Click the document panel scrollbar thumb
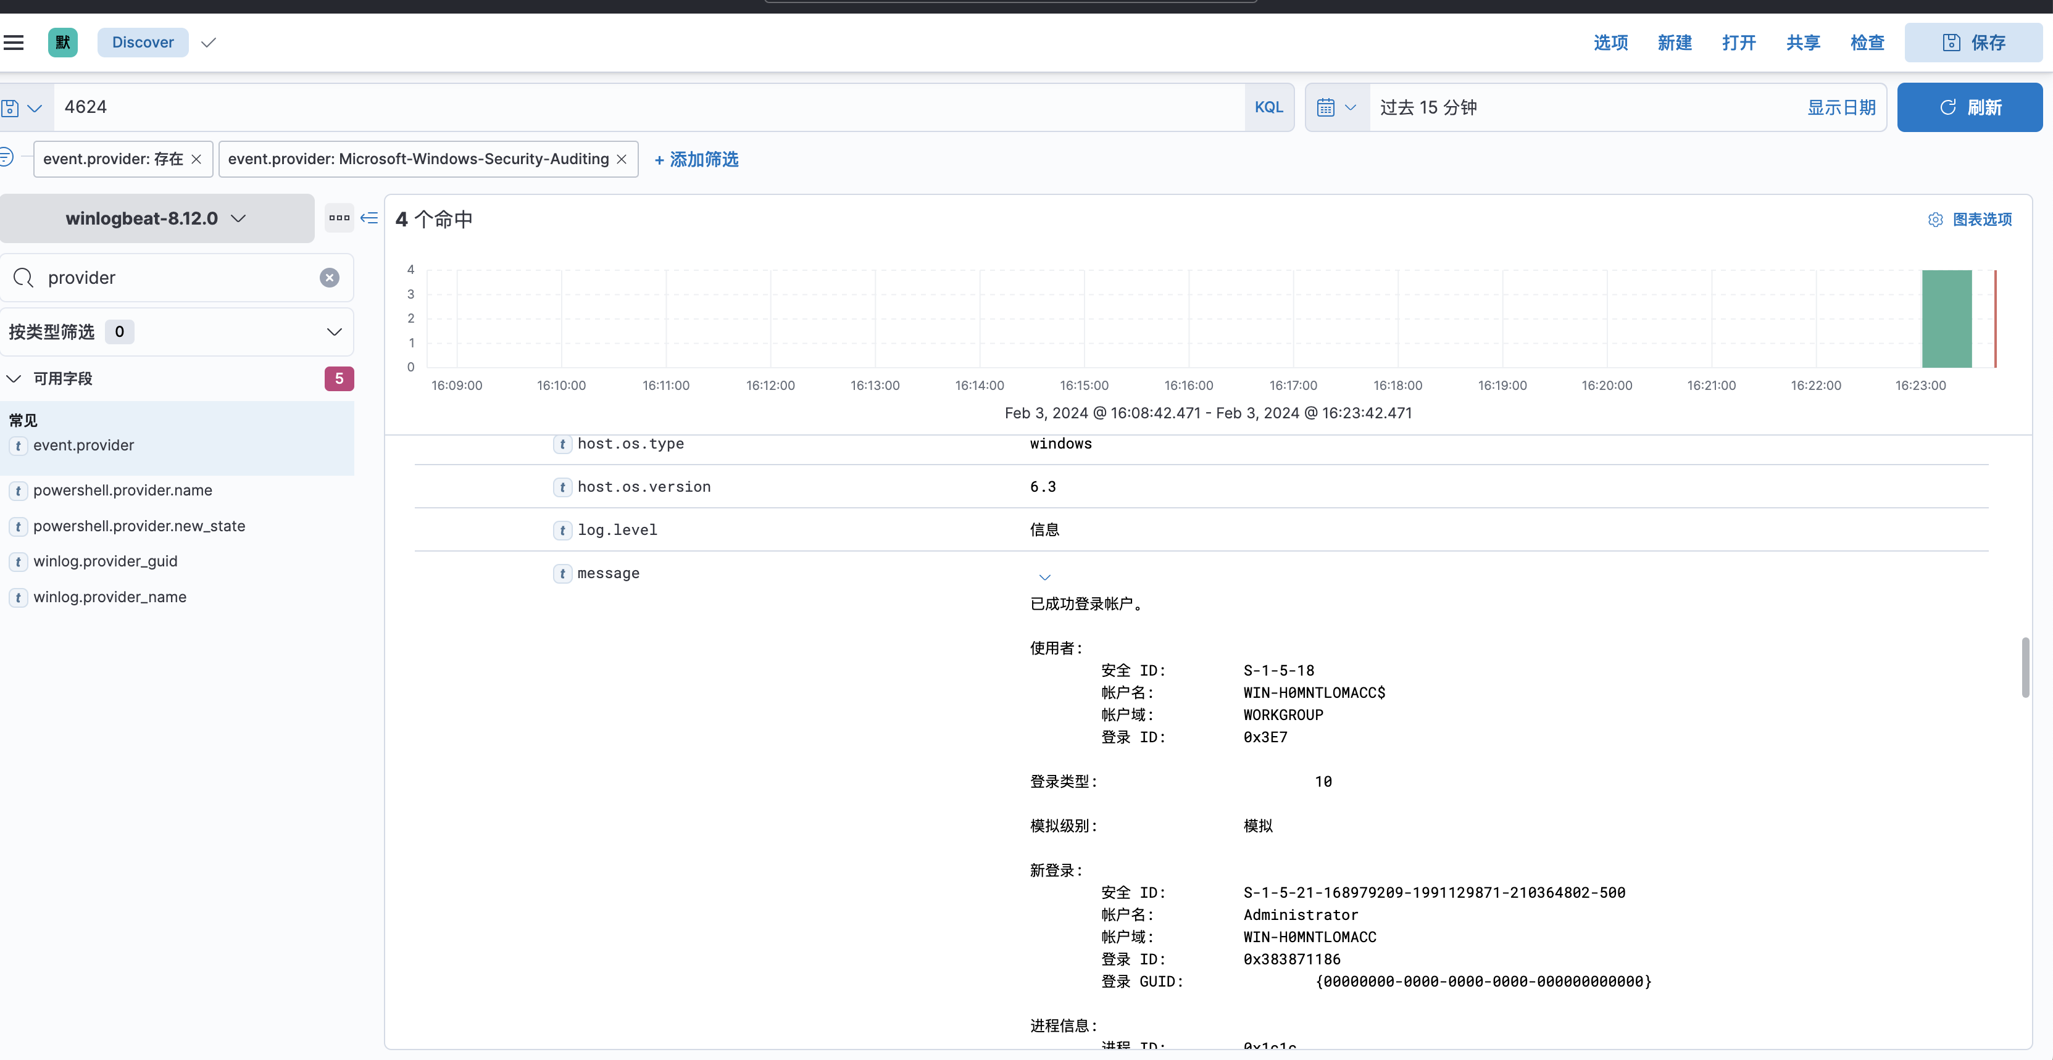Screen dimensions: 2053x1060 pos(2025,668)
